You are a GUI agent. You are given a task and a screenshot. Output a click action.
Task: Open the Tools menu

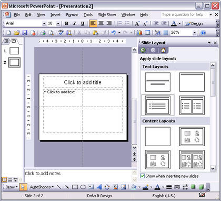pyautogui.click(x=88, y=15)
